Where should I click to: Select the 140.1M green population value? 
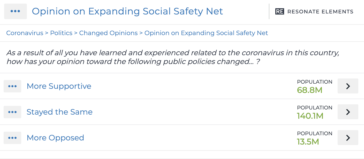(x=310, y=116)
